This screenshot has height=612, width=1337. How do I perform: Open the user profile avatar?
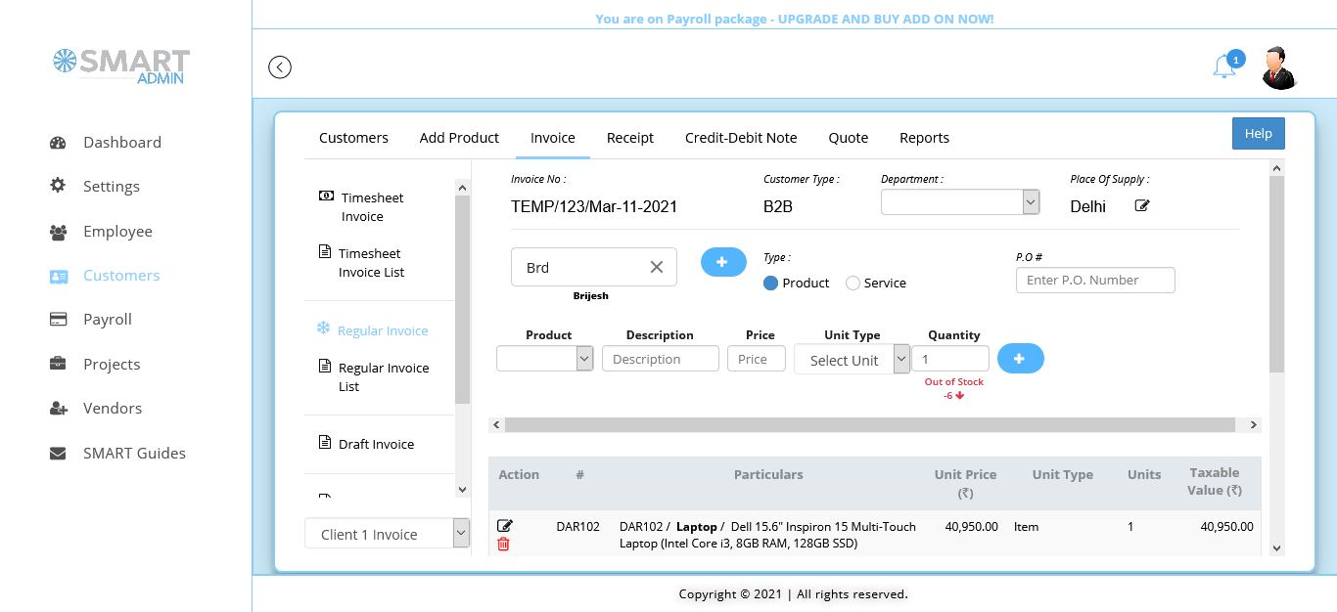tap(1278, 67)
